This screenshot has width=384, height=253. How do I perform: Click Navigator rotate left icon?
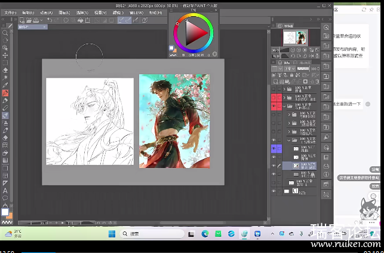pyautogui.click(x=293, y=56)
